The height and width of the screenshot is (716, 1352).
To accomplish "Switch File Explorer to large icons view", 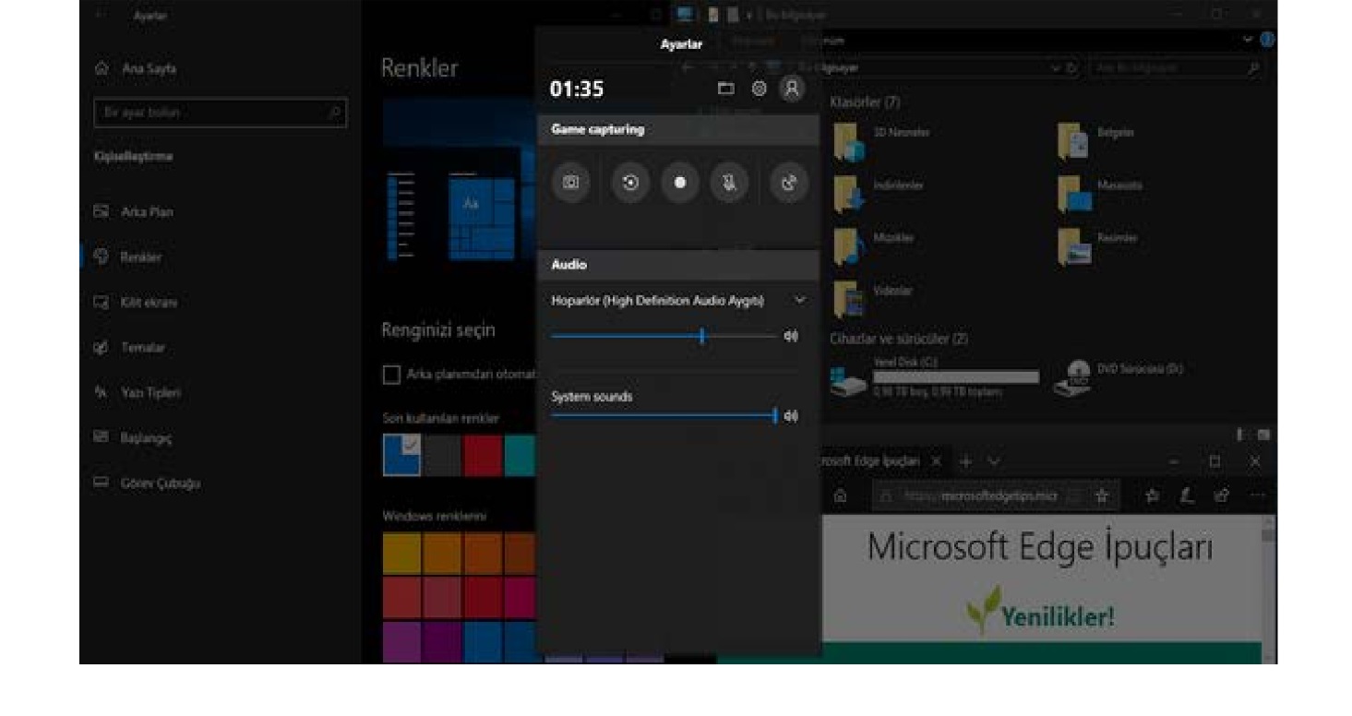I will [1264, 435].
